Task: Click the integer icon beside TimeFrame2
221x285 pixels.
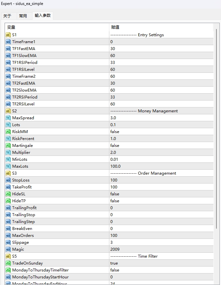Action: (8, 76)
